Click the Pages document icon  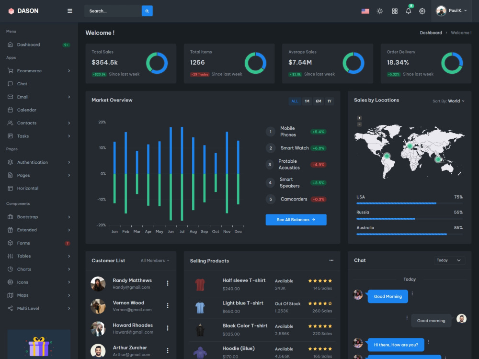coord(10,175)
